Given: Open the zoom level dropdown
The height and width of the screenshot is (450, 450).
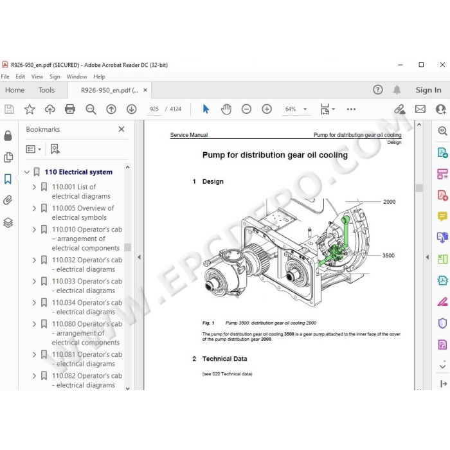Looking at the screenshot, I should click(305, 109).
